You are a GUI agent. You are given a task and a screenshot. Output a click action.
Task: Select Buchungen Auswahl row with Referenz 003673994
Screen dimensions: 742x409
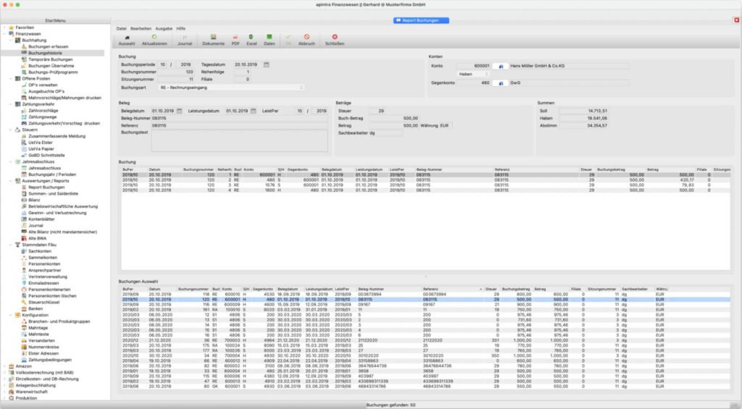[426, 294]
